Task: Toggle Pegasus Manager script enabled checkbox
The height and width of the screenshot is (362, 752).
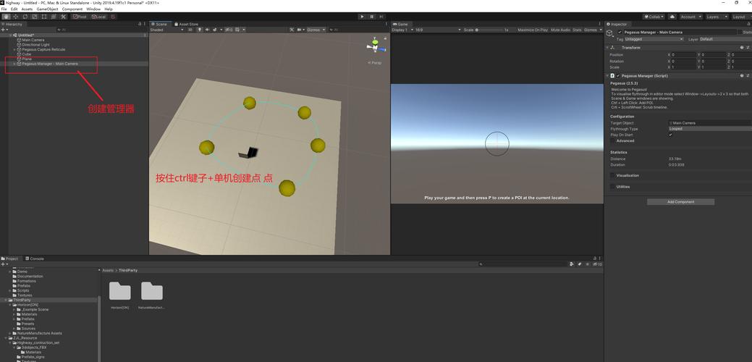Action: pos(618,76)
